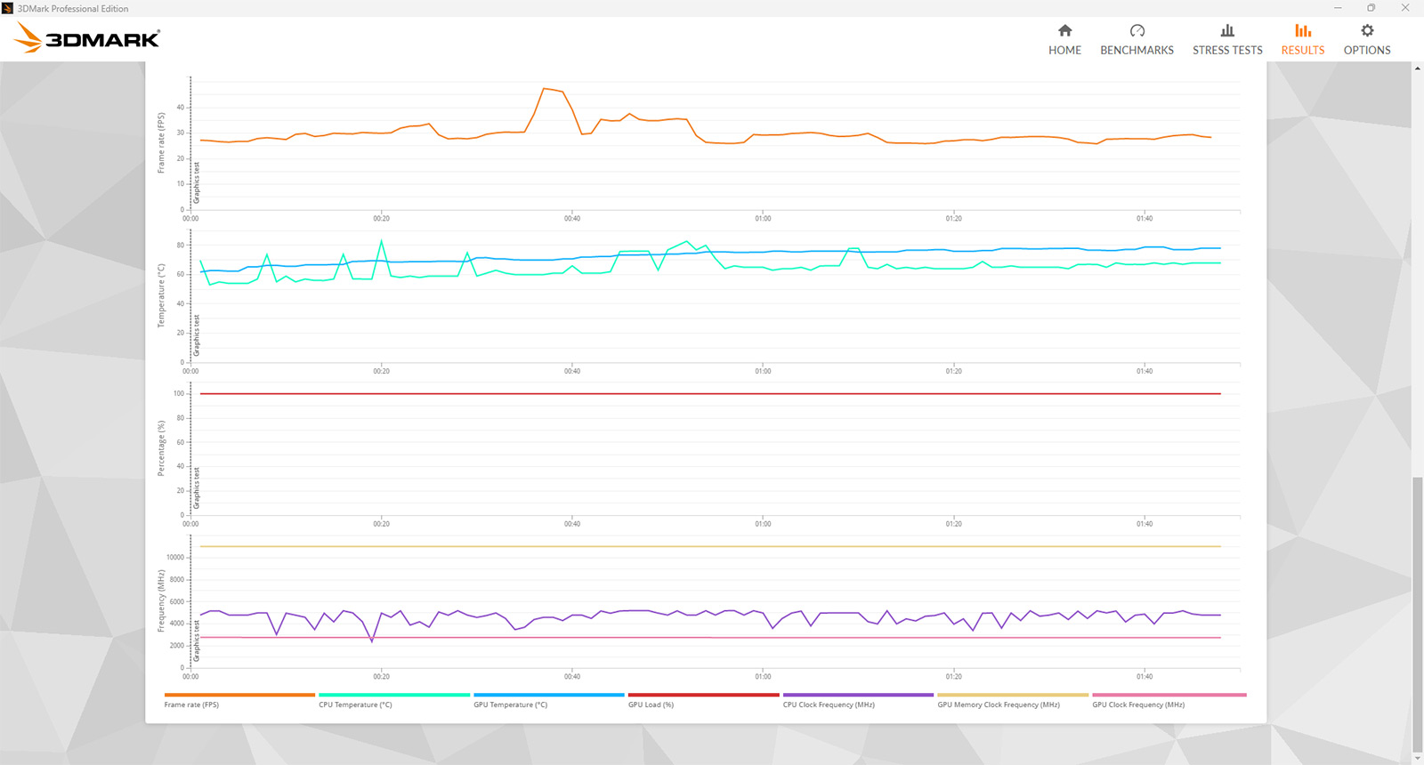Click the red GPU Load (%) legend bar
This screenshot has height=765, width=1424.
pos(703,695)
